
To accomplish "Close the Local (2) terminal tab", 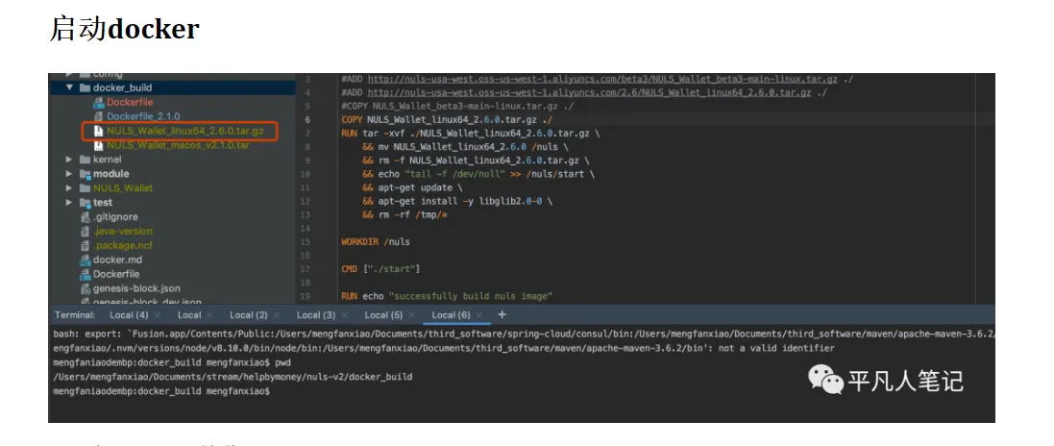I will (276, 315).
